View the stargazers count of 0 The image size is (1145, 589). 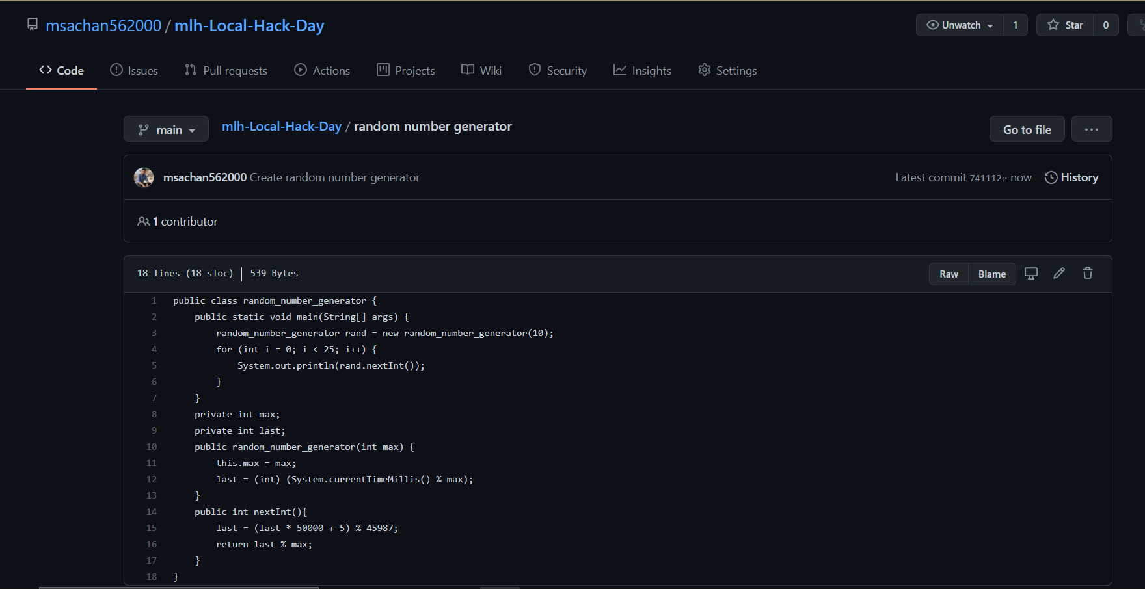[x=1106, y=25]
